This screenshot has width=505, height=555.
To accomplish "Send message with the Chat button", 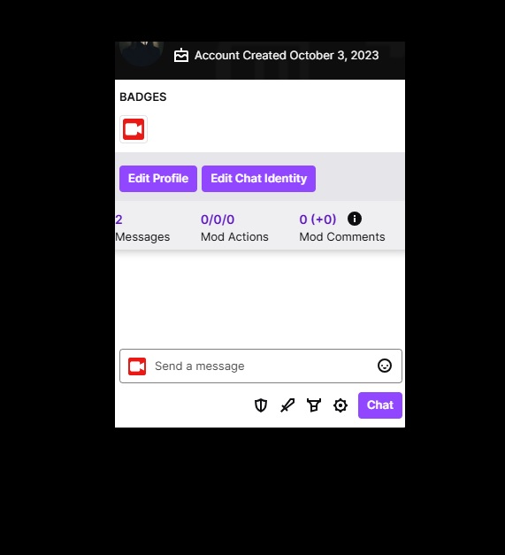I will (379, 405).
